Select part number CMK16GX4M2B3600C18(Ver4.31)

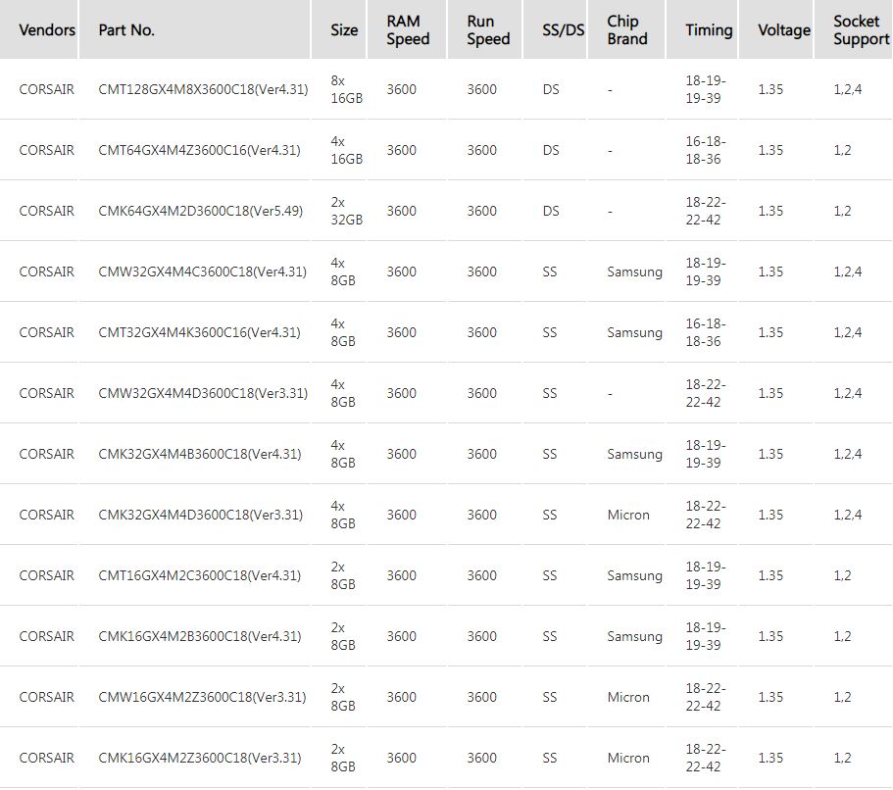200,636
